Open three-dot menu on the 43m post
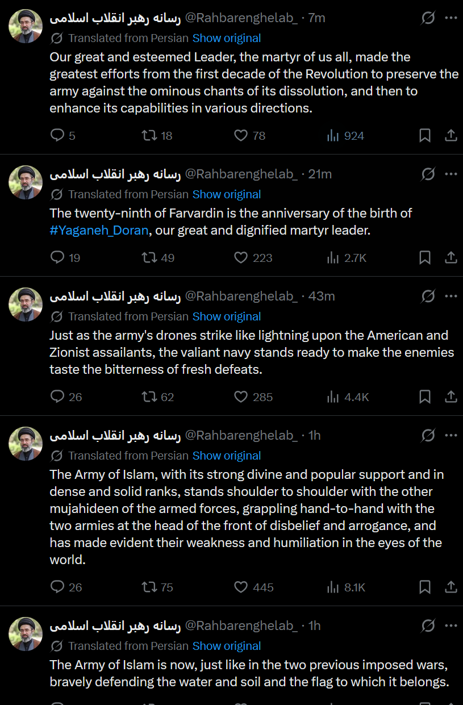Viewport: 463px width, 705px height. 451,296
